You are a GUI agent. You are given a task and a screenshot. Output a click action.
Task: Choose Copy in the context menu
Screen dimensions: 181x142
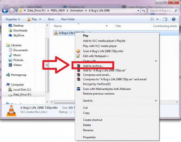86,113
